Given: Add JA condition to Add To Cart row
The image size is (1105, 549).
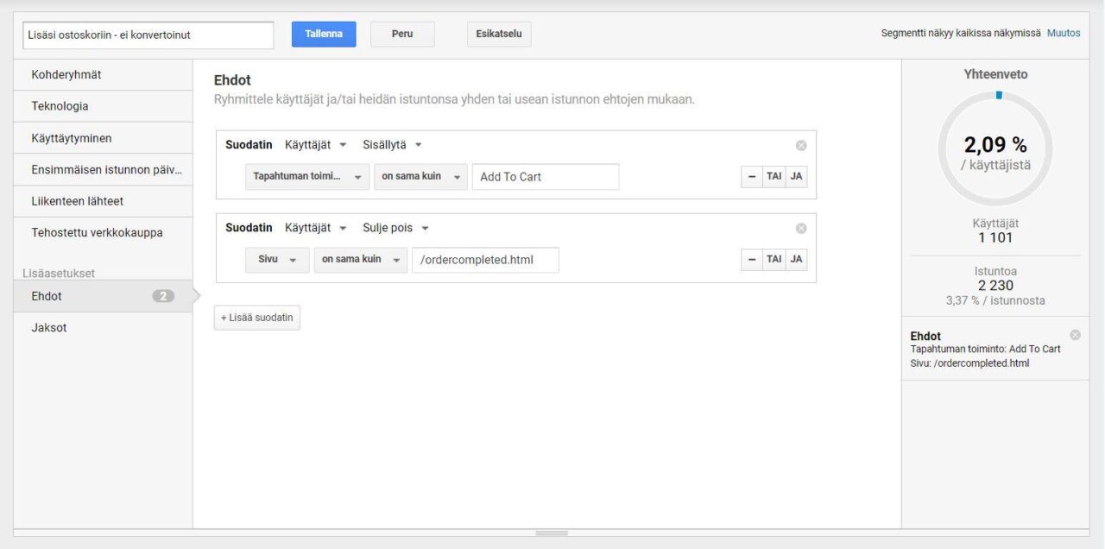Looking at the screenshot, I should click(x=796, y=176).
